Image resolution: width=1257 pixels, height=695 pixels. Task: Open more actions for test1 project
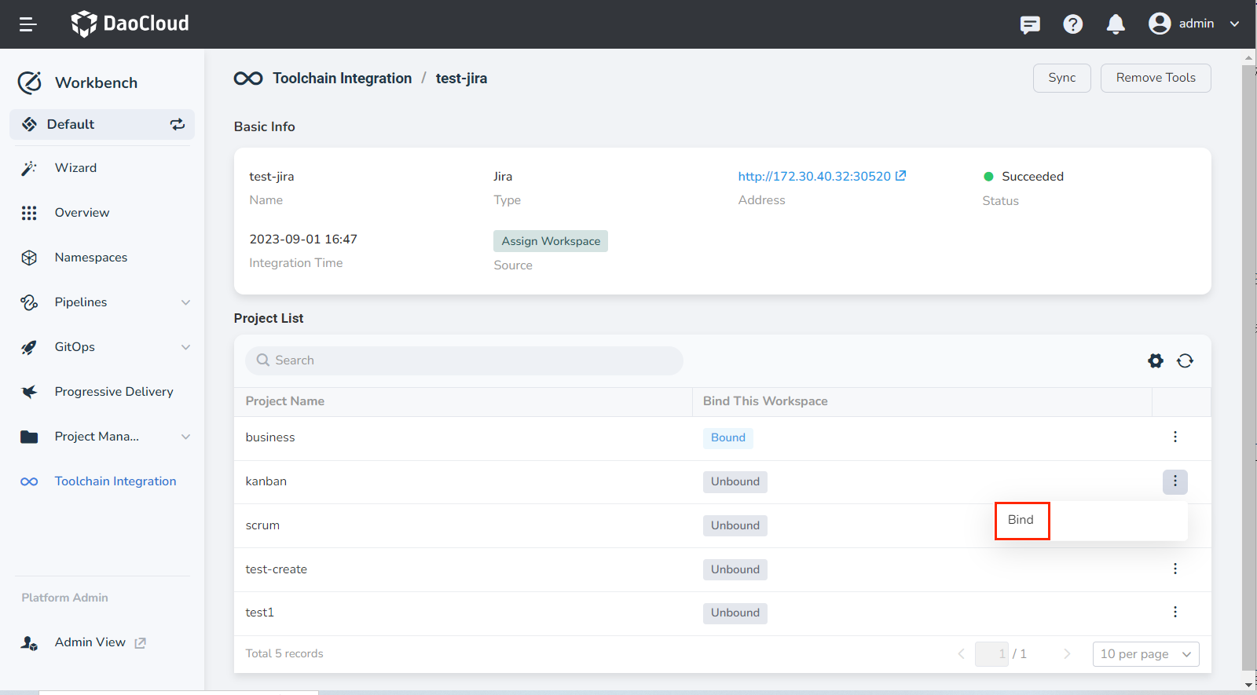(1175, 613)
